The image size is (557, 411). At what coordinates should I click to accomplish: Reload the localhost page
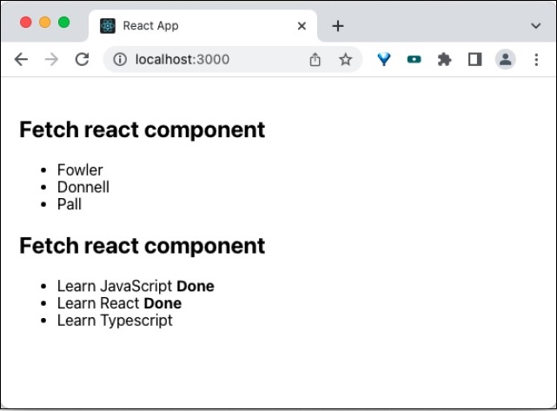click(82, 59)
